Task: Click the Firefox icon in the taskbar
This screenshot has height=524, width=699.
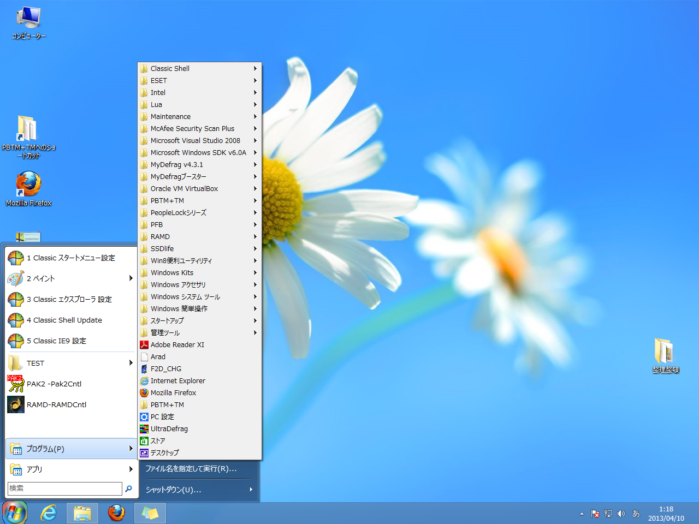Action: click(x=116, y=513)
